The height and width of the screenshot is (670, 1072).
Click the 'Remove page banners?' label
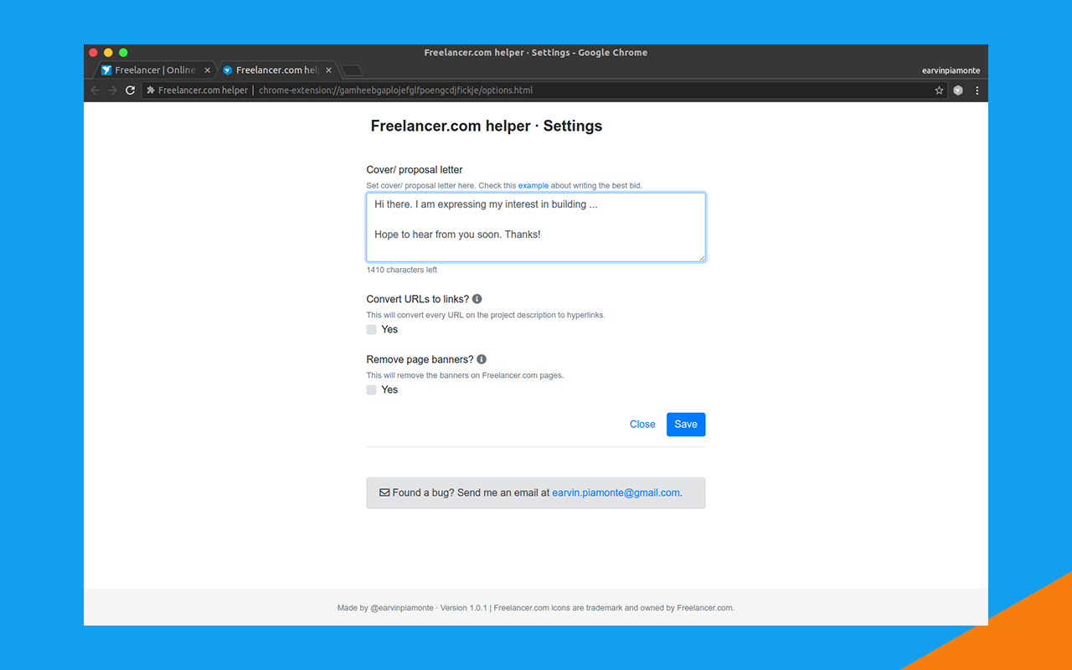pyautogui.click(x=420, y=359)
